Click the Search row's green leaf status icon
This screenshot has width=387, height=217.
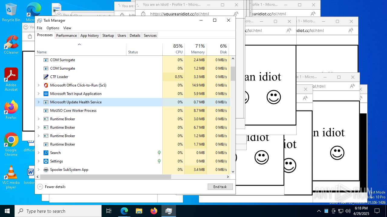pyautogui.click(x=159, y=153)
